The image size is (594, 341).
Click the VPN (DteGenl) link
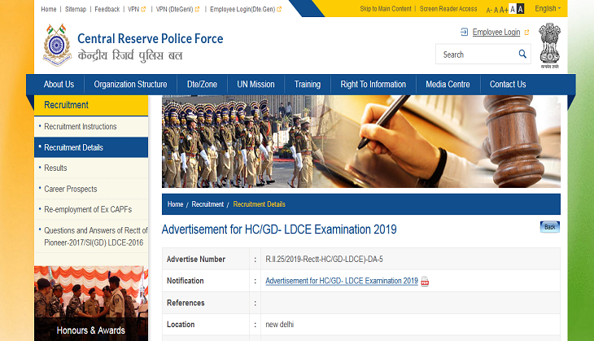tap(175, 9)
